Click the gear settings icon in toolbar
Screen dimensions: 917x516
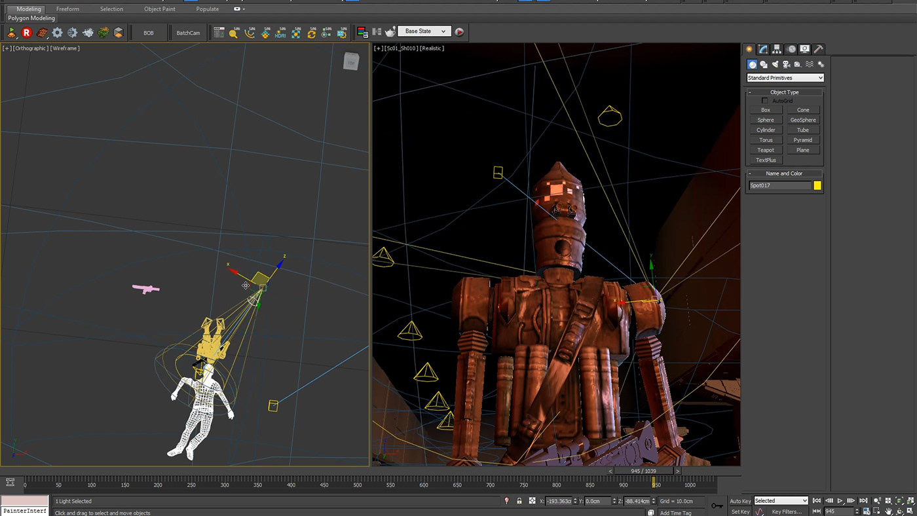click(58, 32)
